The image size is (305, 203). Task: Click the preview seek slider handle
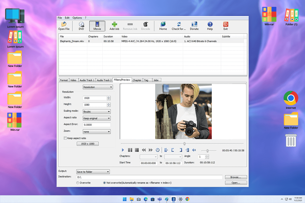point(184,144)
